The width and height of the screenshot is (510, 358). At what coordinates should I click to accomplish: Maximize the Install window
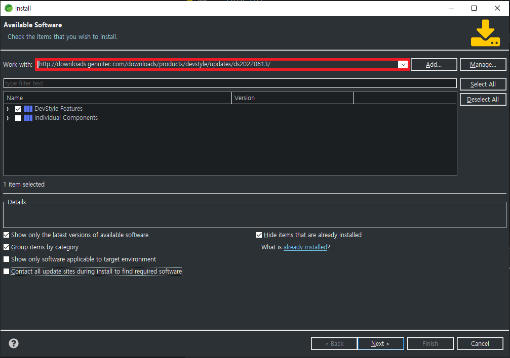(474, 8)
